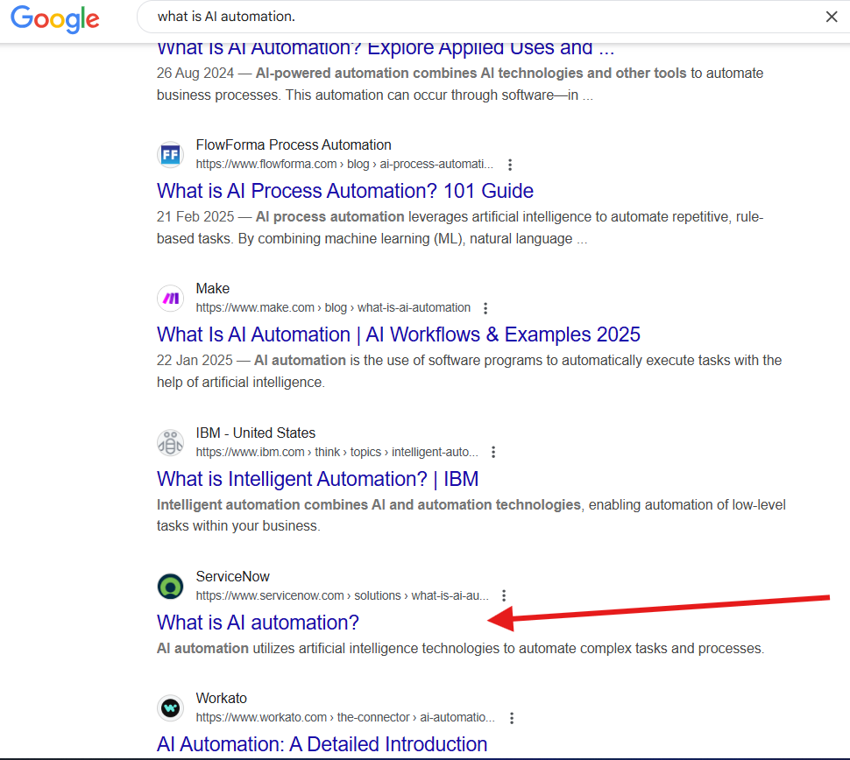Image resolution: width=850 pixels, height=760 pixels.
Task: Open 'What is Intelligent Automation? | IBM'
Action: (317, 479)
